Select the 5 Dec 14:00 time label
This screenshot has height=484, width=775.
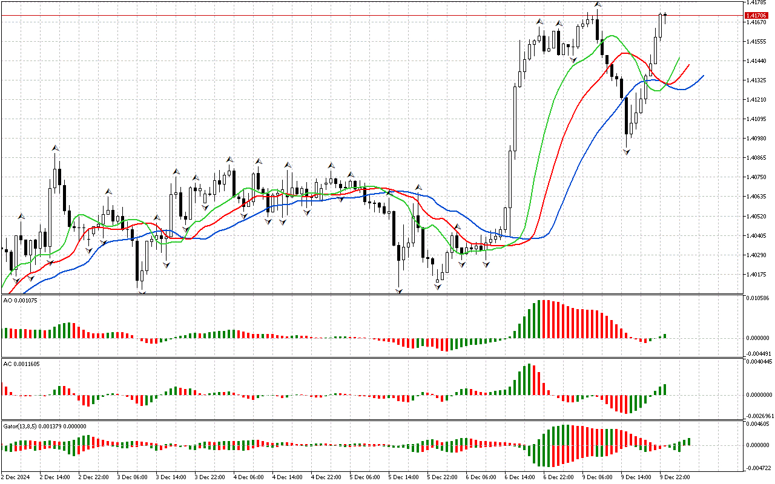click(x=405, y=477)
